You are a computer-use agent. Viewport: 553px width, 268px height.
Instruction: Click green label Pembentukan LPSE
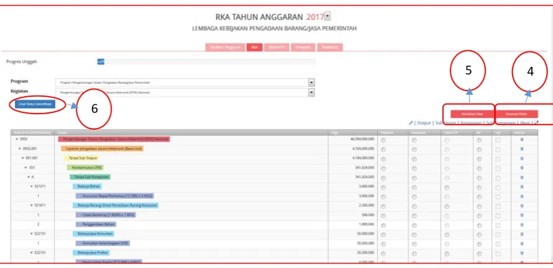point(85,167)
